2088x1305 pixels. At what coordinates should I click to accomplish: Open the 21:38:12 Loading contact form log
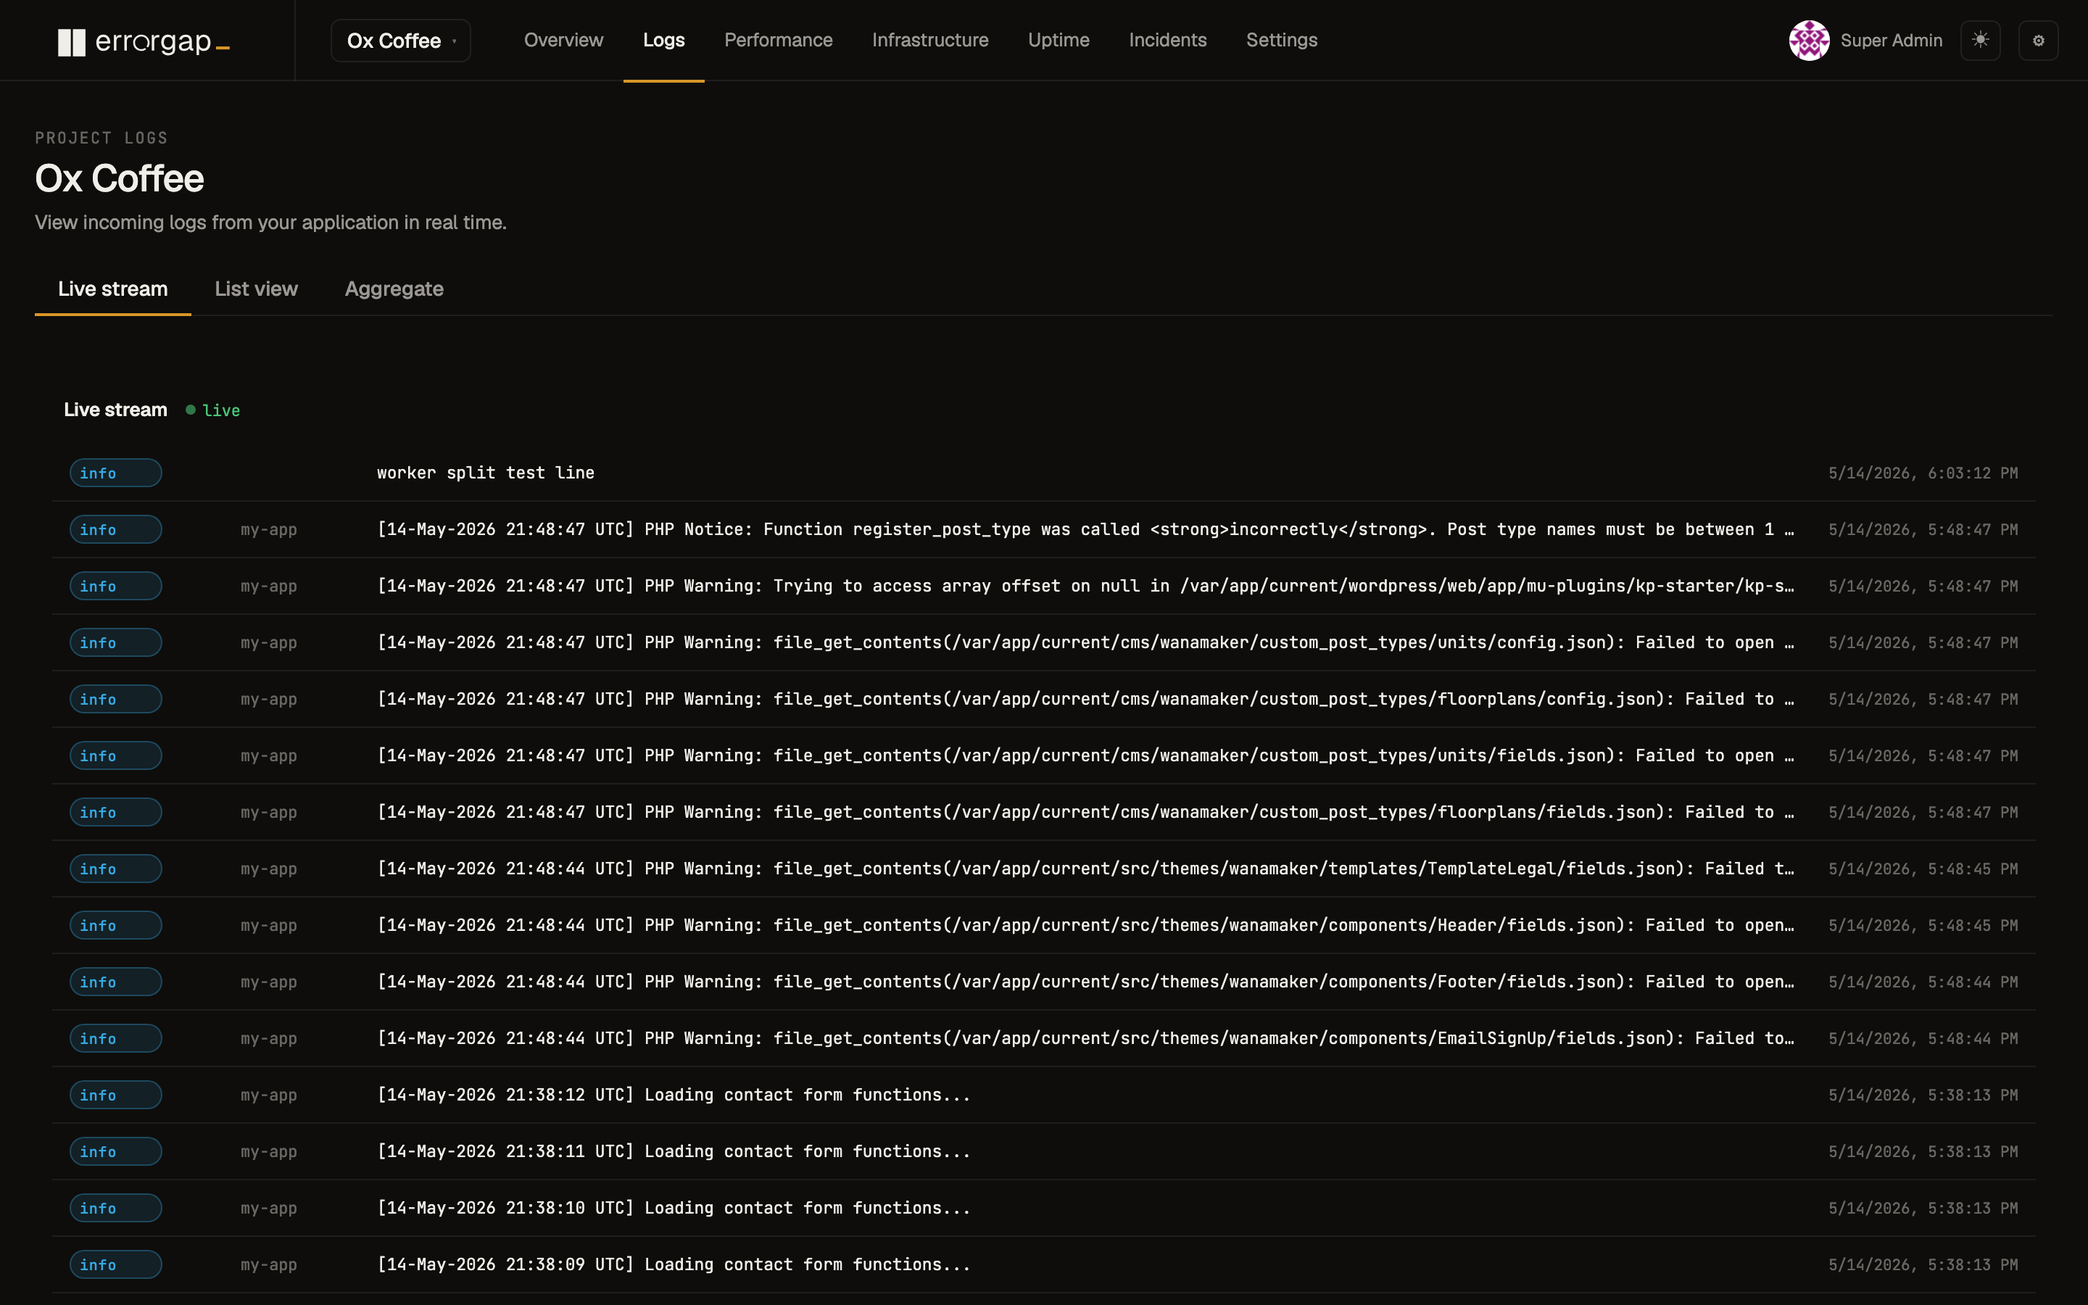coord(674,1095)
